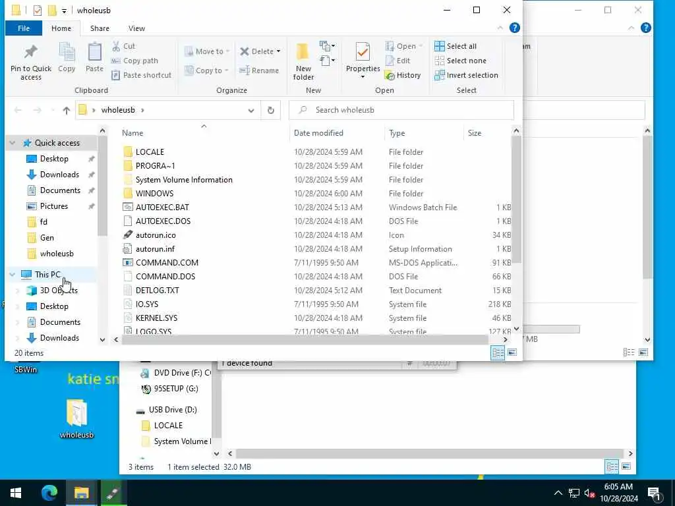Collapse the Quick access tree node

click(x=13, y=143)
